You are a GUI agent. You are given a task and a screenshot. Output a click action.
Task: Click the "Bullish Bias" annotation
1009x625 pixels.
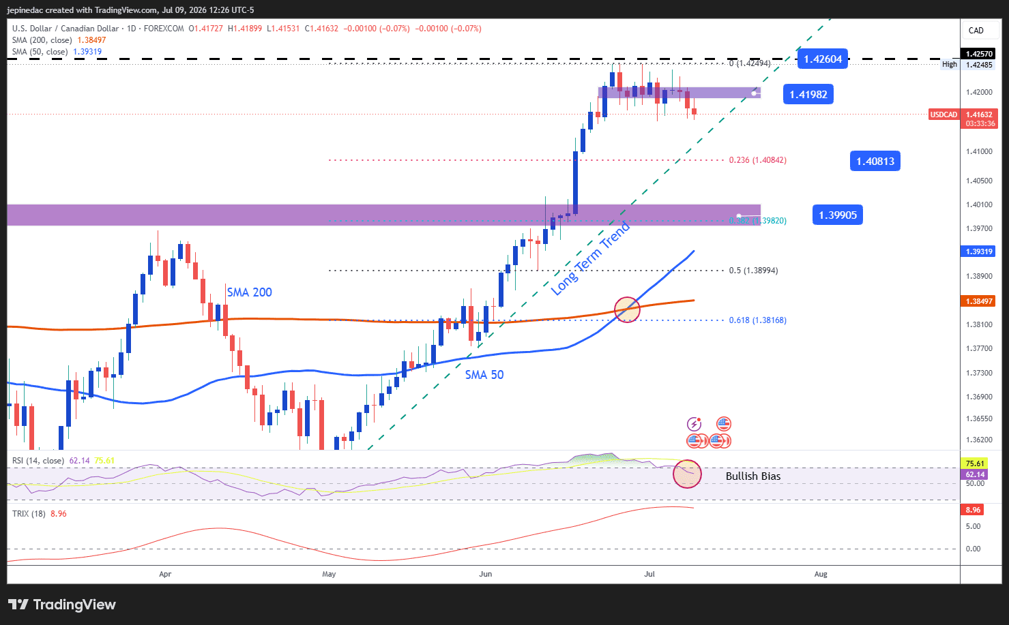(x=753, y=476)
